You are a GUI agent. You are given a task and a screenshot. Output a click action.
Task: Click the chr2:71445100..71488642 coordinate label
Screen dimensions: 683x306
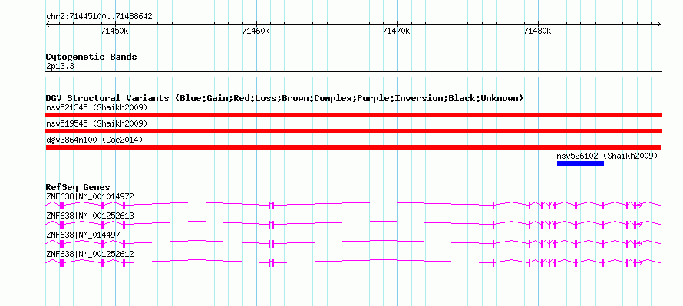(99, 17)
